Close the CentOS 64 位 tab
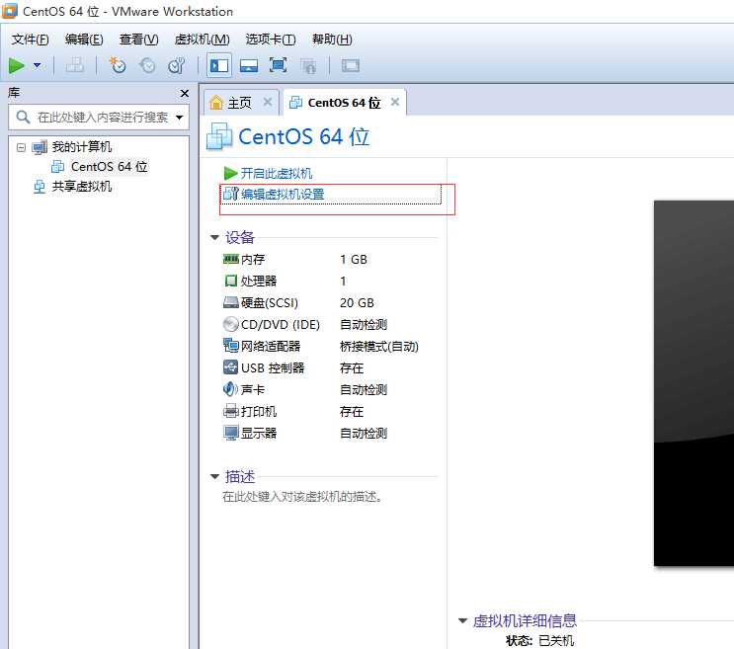Image resolution: width=734 pixels, height=649 pixels. pyautogui.click(x=395, y=102)
